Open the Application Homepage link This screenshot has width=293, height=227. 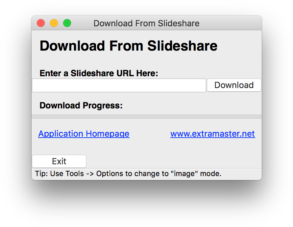[84, 134]
